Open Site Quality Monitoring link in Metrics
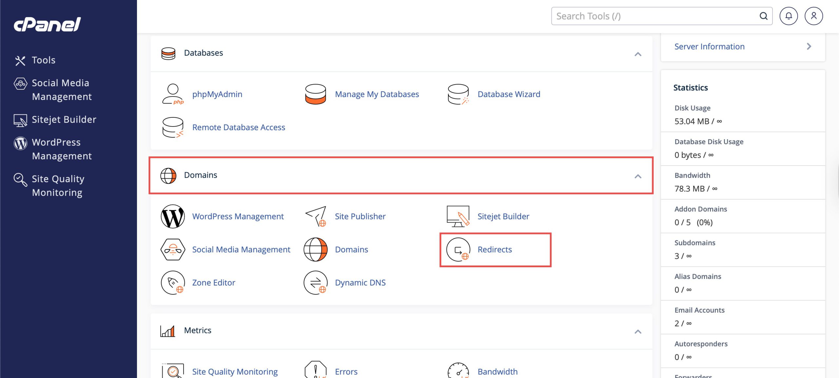The width and height of the screenshot is (839, 378). (x=235, y=372)
